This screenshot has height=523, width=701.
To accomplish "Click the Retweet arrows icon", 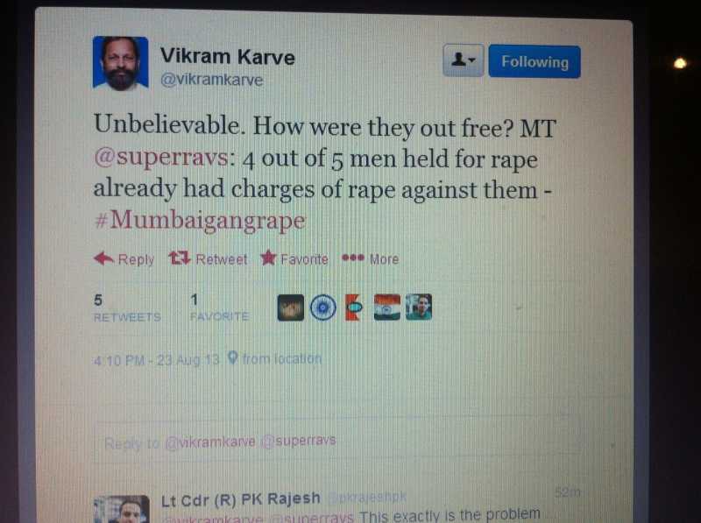I will 180,258.
